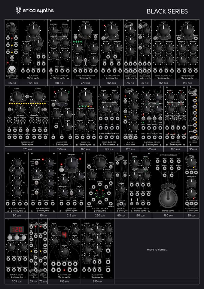204x289 pixels.
Task: Click the INPUT jack on Black VCA
Action: (x=77, y=137)
